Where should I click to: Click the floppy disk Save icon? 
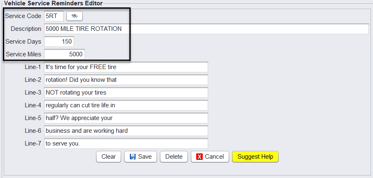click(x=133, y=157)
